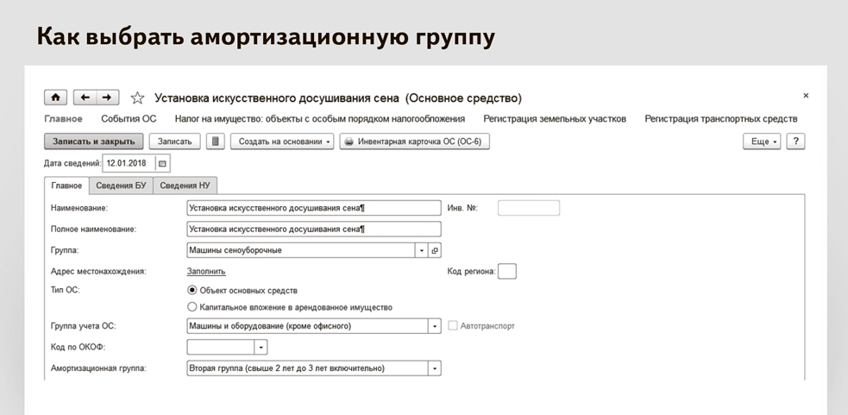Print Инвентарная карточка ОС (ОС-6)
The height and width of the screenshot is (415, 848).
414,141
